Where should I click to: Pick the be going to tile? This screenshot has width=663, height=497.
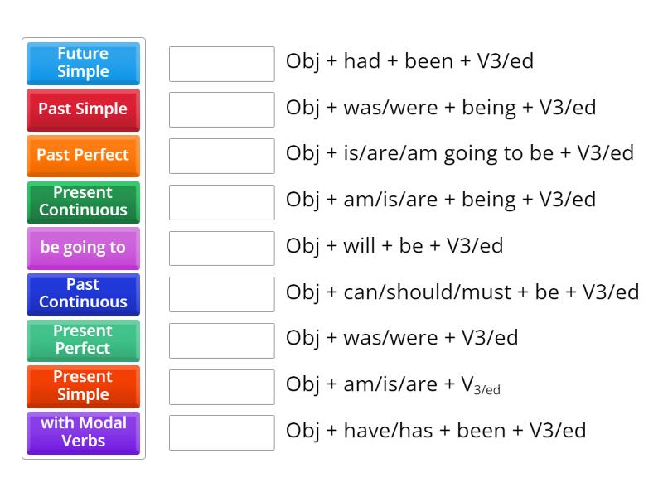82,248
